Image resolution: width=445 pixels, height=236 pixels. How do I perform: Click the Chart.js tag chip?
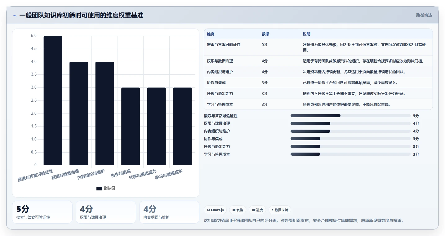(x=215, y=210)
